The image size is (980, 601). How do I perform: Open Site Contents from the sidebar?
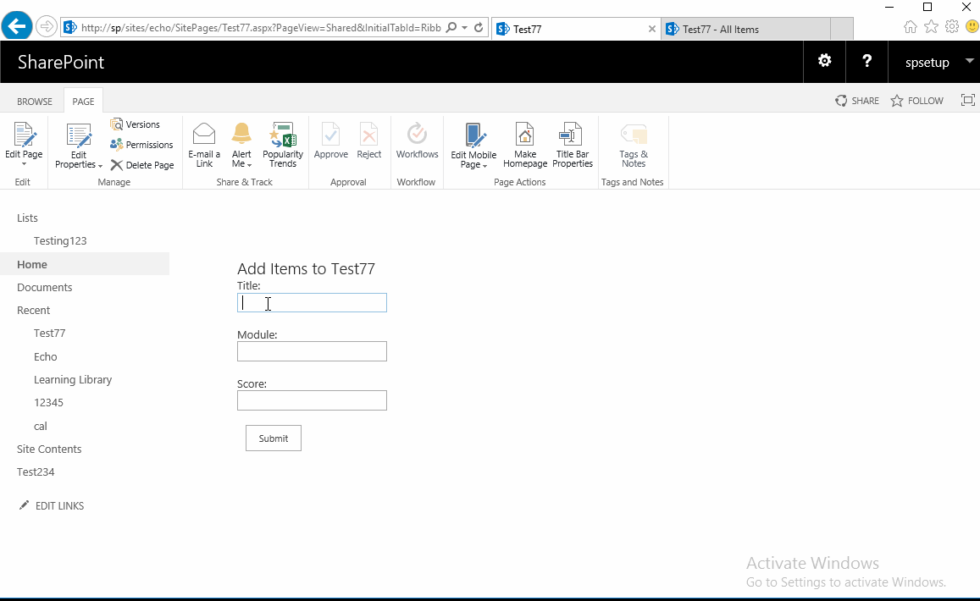[x=48, y=449]
